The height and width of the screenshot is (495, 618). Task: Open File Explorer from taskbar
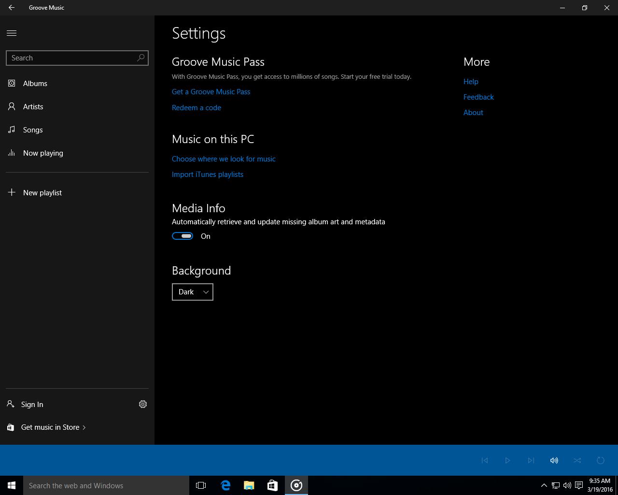click(249, 485)
